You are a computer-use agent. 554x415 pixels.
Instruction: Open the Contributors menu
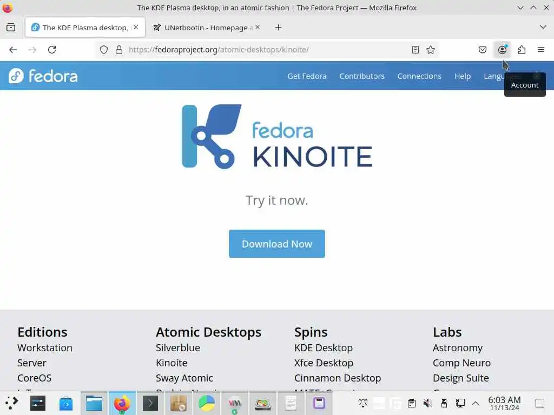click(362, 76)
